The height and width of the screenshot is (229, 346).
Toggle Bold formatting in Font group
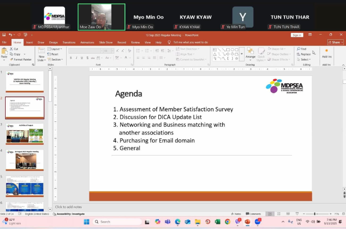pyautogui.click(x=70, y=57)
